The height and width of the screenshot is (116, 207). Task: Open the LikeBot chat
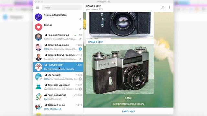click(58, 27)
